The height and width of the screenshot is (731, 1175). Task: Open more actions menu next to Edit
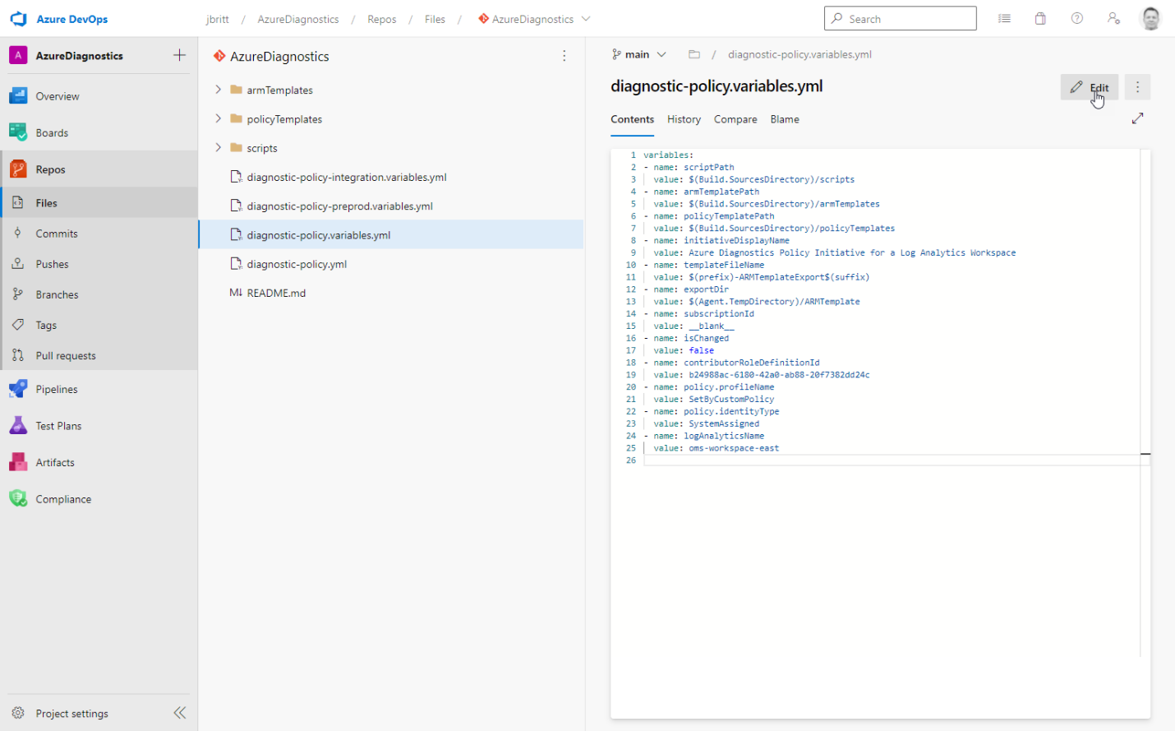1137,87
